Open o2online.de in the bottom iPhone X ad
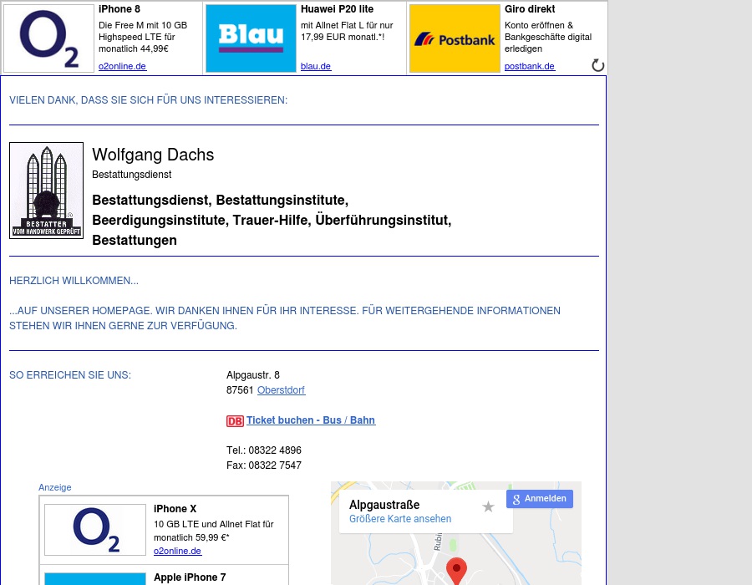 (x=177, y=551)
